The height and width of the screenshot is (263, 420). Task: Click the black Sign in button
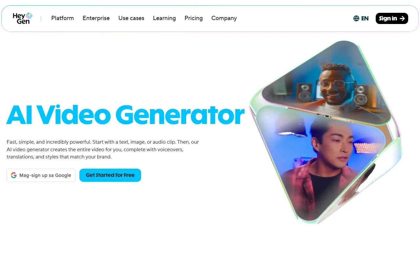pyautogui.click(x=392, y=18)
